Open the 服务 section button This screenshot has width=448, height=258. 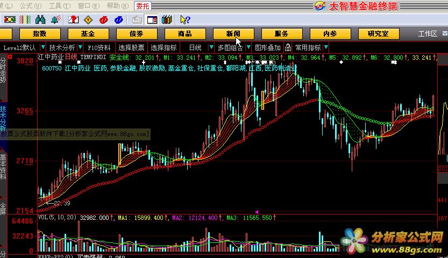click(x=281, y=34)
